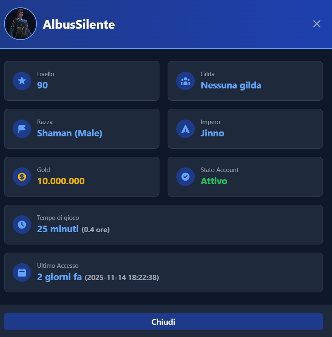Click the Impero empire icon
332x337 pixels.
point(185,129)
